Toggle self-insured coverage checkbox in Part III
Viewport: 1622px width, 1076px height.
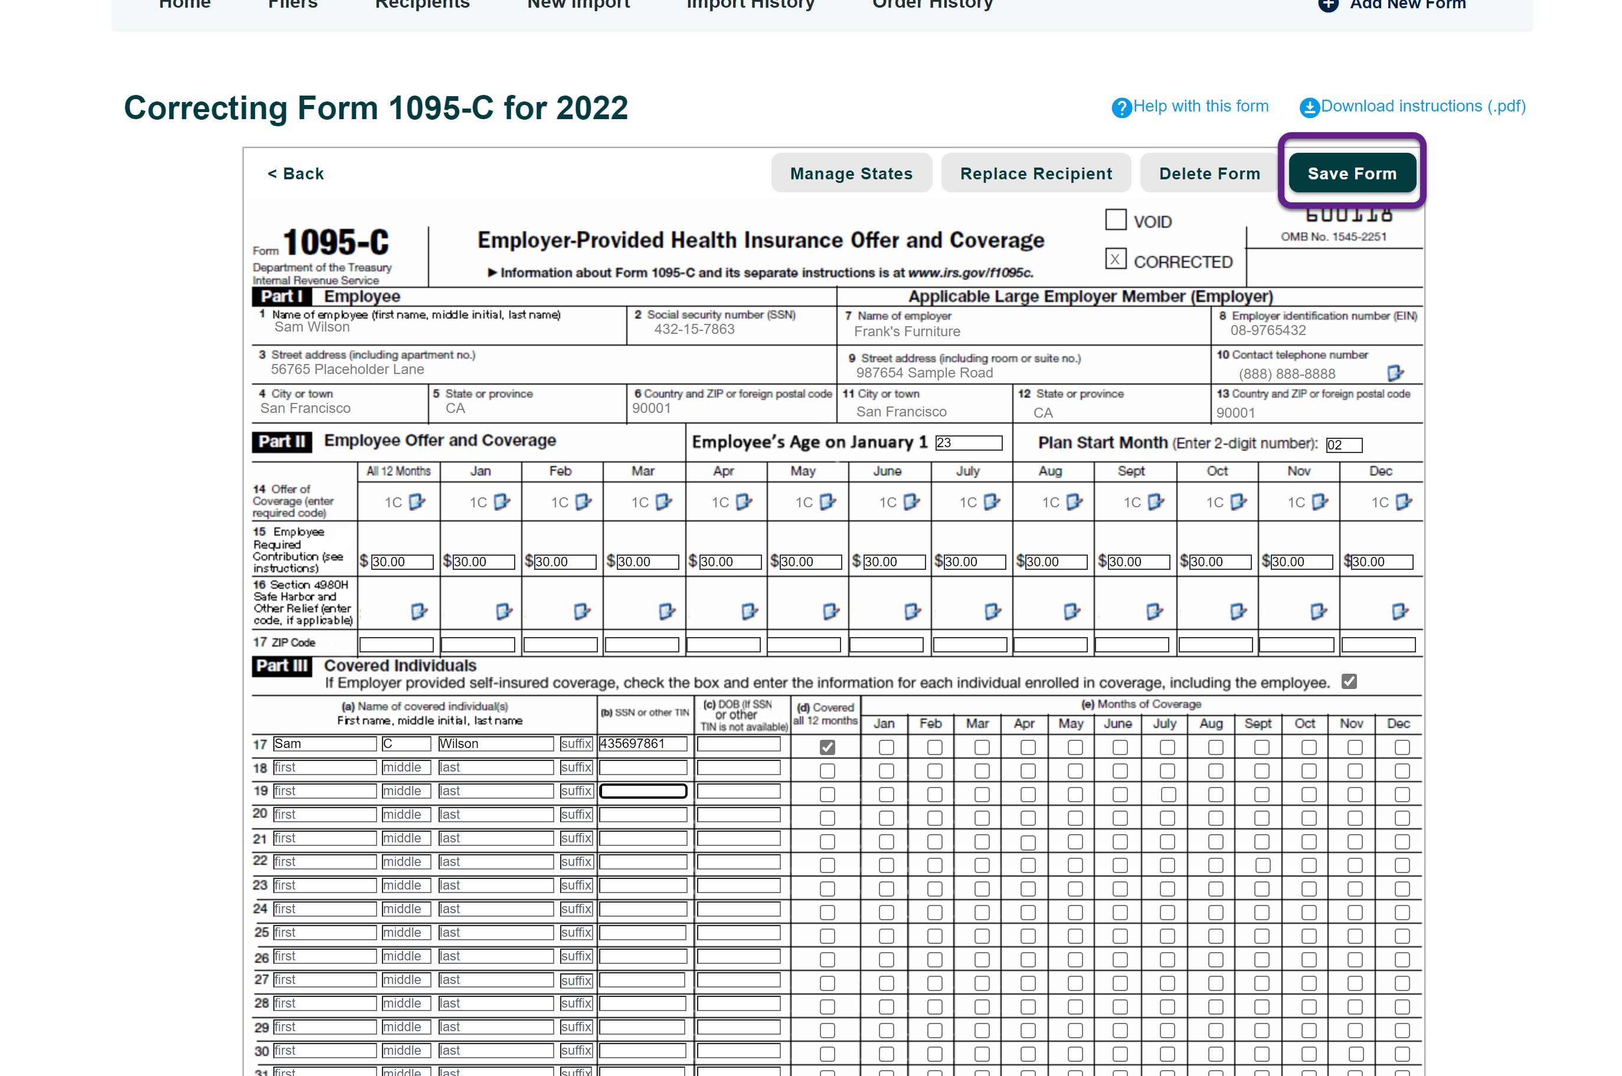point(1349,681)
